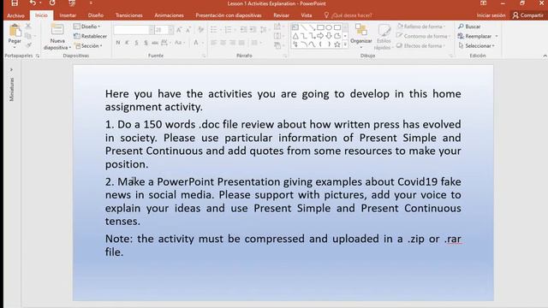The image size is (548, 308).
Task: Click the Contorno de forma button
Action: coord(422,36)
